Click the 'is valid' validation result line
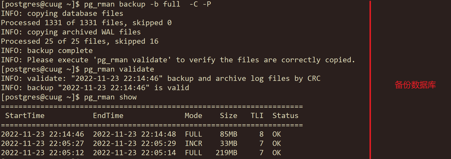 [x=95, y=88]
